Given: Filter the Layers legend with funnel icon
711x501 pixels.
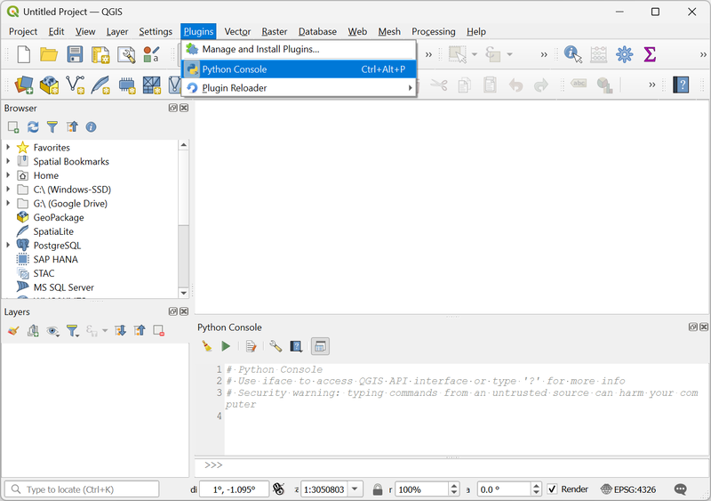Looking at the screenshot, I should point(73,331).
